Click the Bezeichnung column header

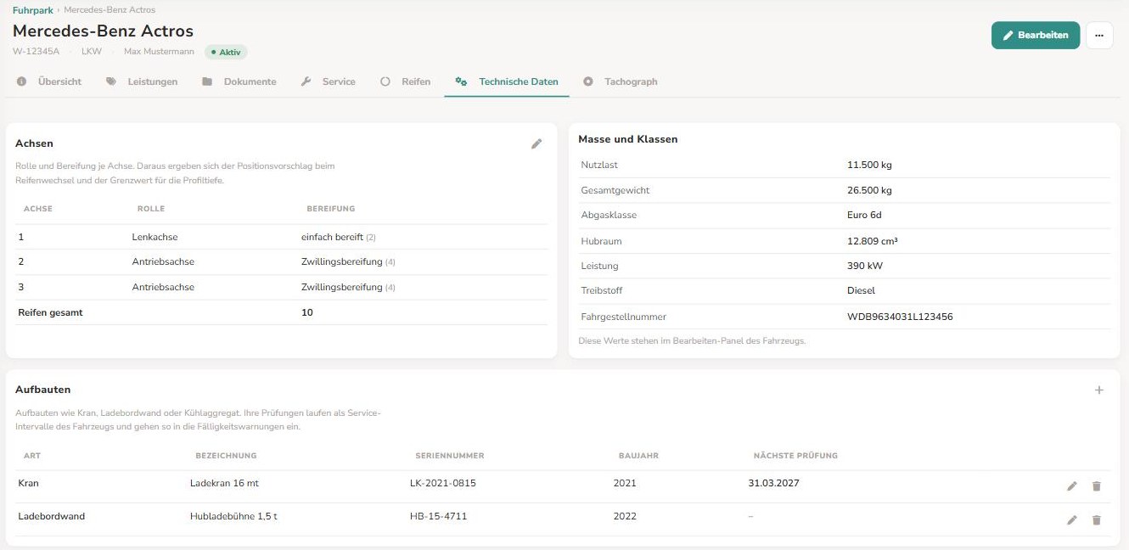tap(226, 456)
